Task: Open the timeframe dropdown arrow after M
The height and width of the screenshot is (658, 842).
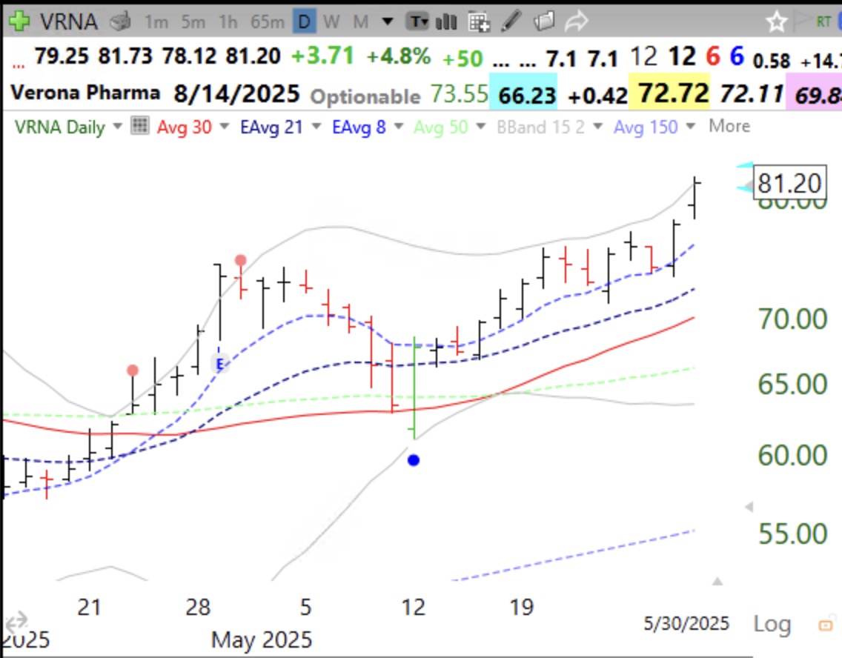Action: pos(387,22)
